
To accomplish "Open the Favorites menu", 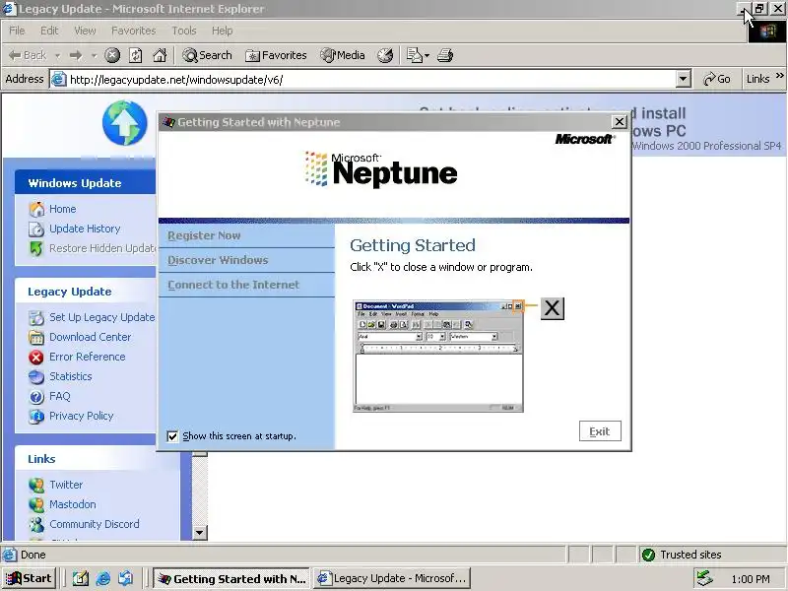I will tap(133, 31).
